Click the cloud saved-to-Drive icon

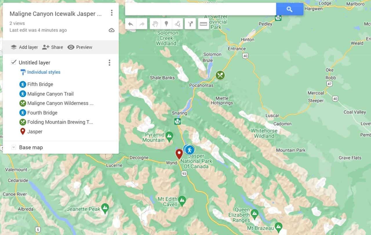point(112,30)
